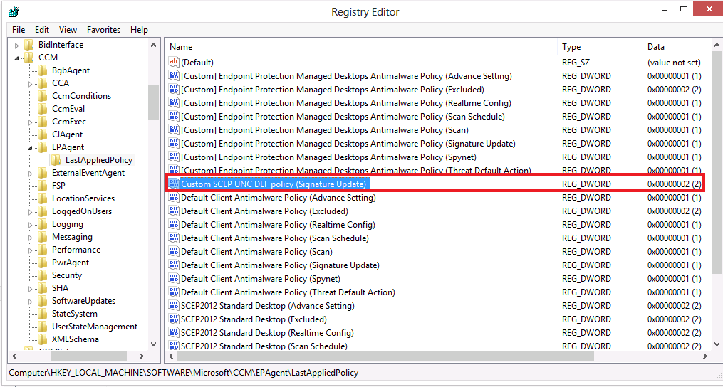Open the Help menu
723x387 pixels.
pyautogui.click(x=139, y=30)
